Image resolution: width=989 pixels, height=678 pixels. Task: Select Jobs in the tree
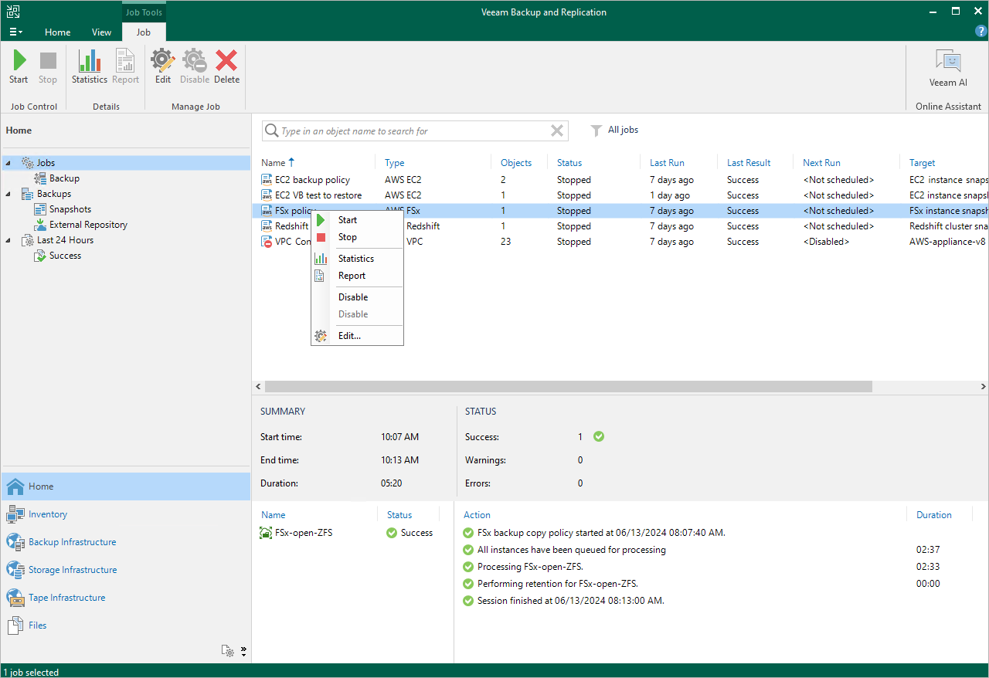[x=46, y=163]
